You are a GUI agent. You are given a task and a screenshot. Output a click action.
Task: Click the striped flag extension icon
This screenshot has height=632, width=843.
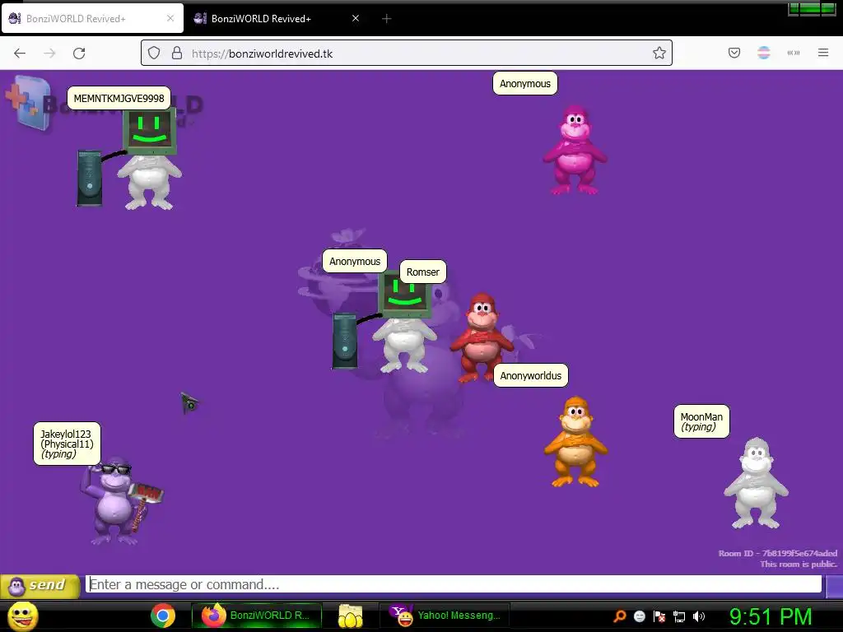764,53
